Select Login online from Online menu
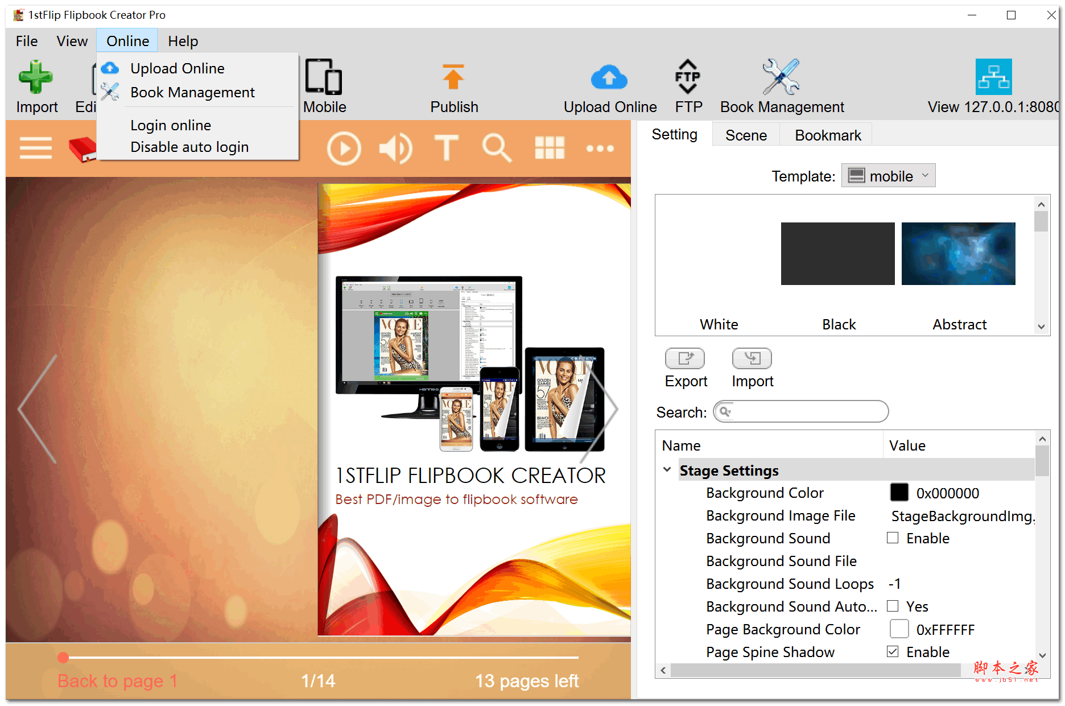Image resolution: width=1065 pixels, height=706 pixels. click(x=171, y=125)
